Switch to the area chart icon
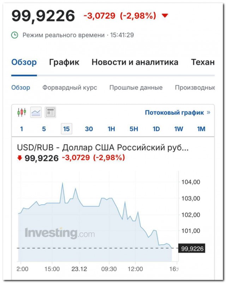This screenshot has width=226, height=283. (x=36, y=112)
